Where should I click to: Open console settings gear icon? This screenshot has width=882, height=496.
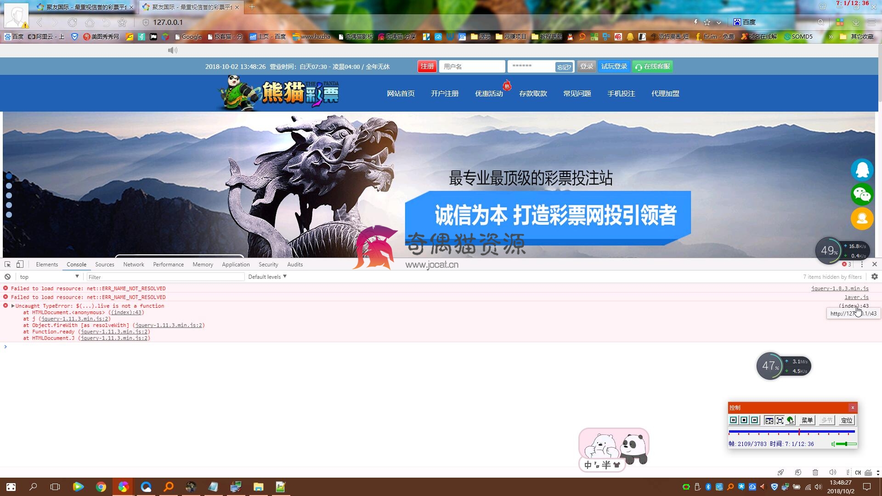coord(875,276)
